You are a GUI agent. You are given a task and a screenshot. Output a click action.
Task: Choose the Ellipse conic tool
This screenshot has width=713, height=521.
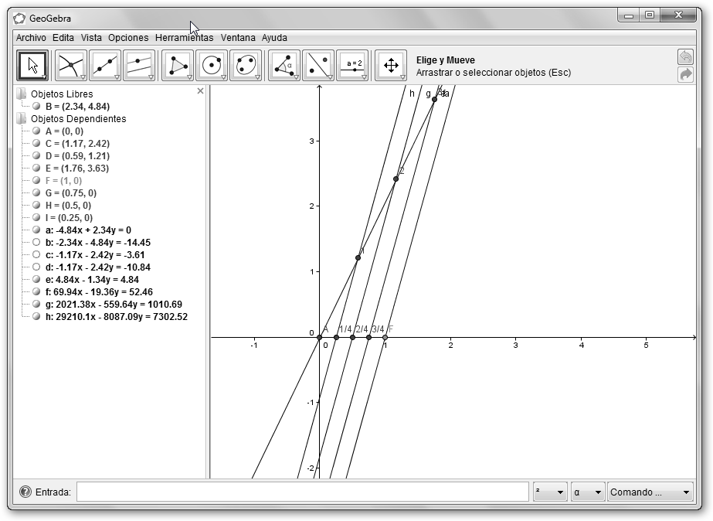pos(246,66)
